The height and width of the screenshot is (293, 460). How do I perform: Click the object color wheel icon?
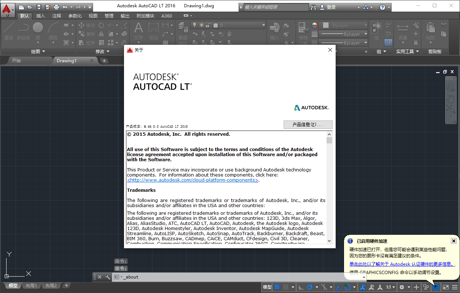click(x=315, y=25)
